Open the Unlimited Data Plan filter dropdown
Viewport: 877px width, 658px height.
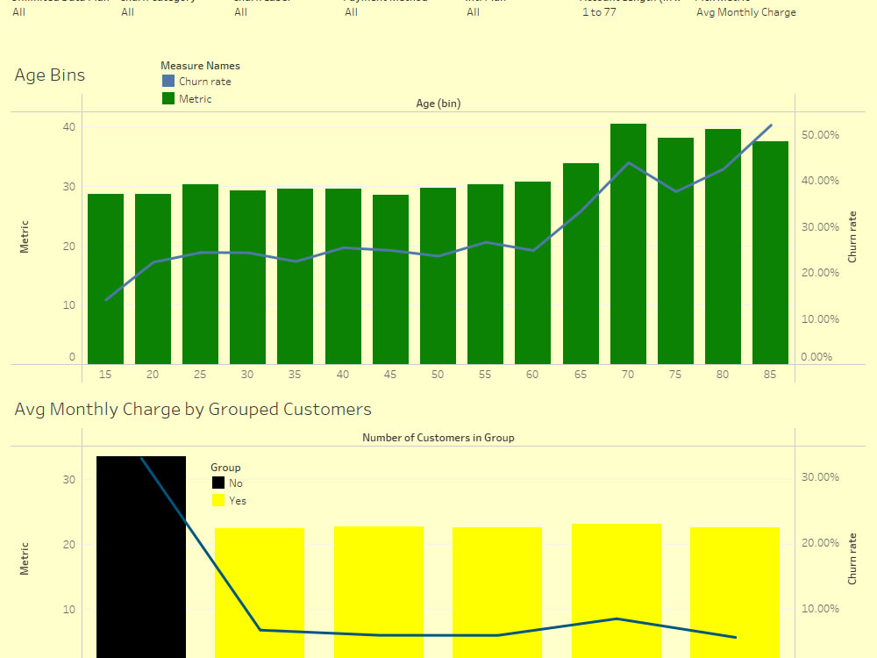click(x=18, y=12)
